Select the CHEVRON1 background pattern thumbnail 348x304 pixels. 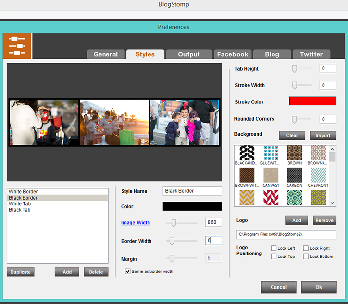click(318, 175)
